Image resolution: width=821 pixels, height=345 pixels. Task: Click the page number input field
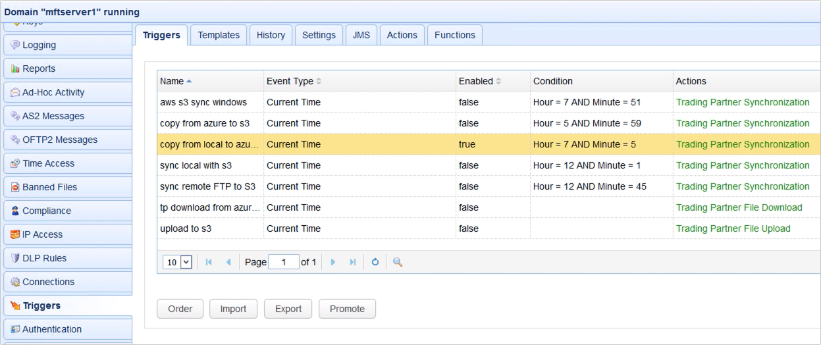[x=284, y=262]
